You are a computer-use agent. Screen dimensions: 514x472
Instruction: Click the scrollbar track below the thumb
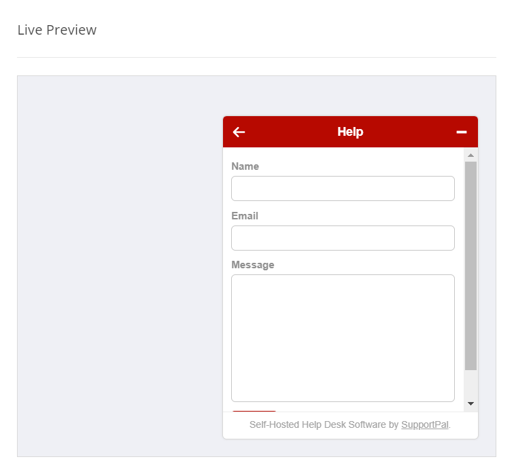tap(470, 384)
